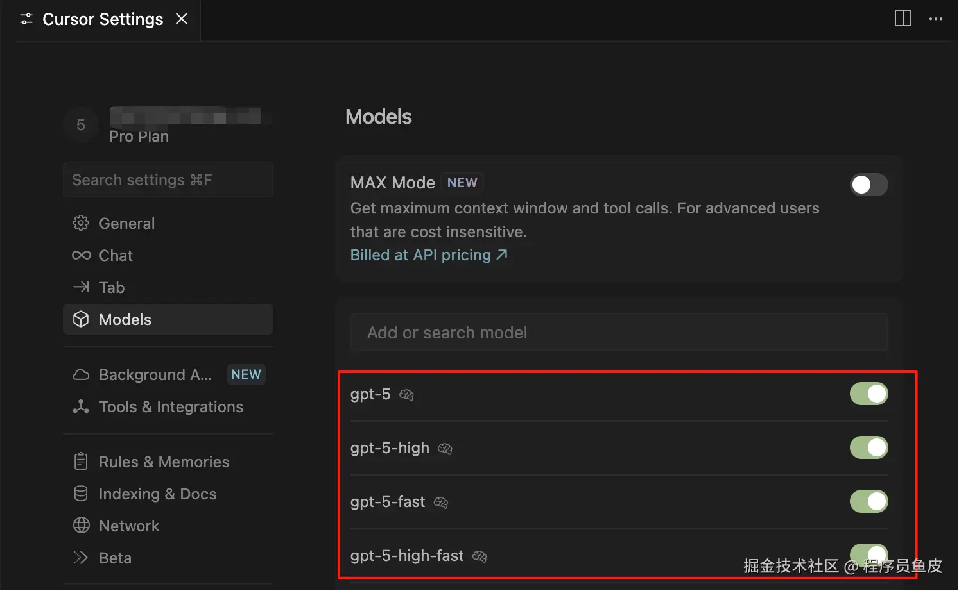Click the Models cube icon
This screenshot has width=959, height=591.
pos(81,319)
